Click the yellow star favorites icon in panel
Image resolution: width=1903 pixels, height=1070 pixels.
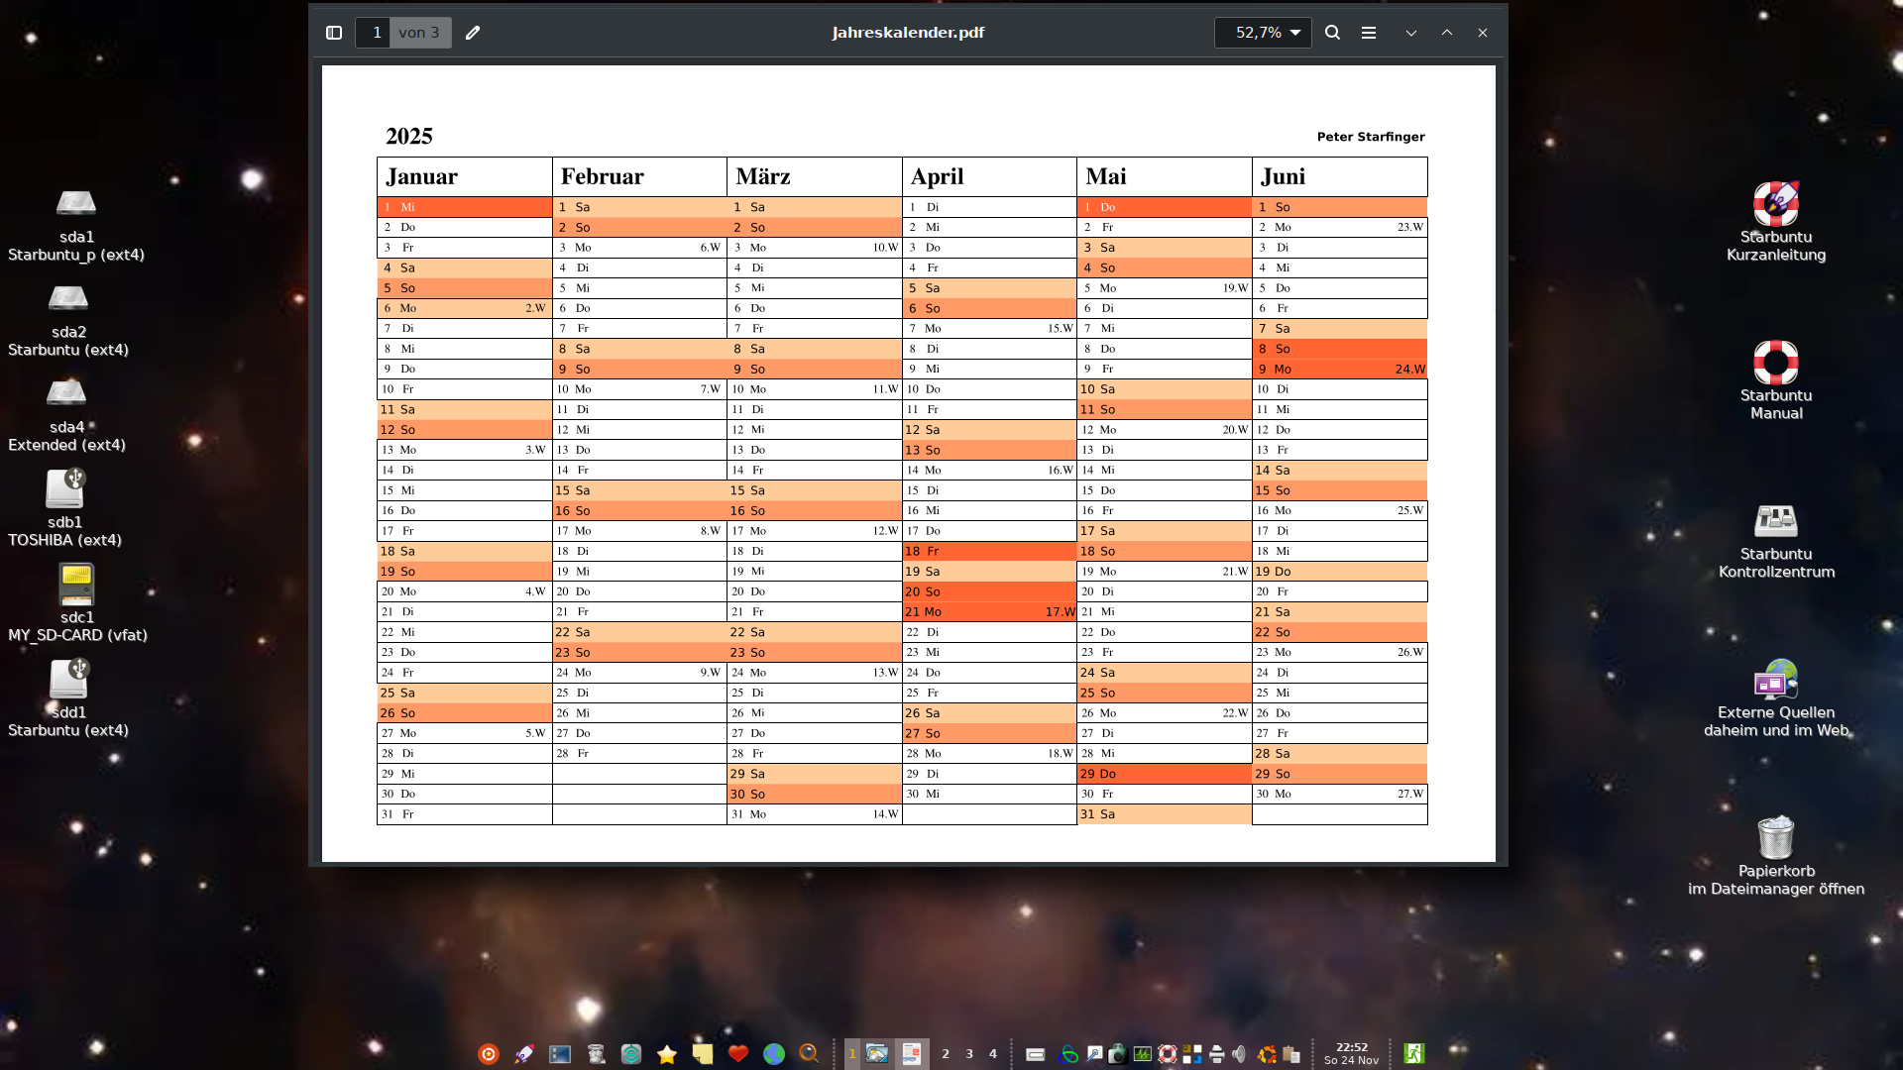point(667,1054)
